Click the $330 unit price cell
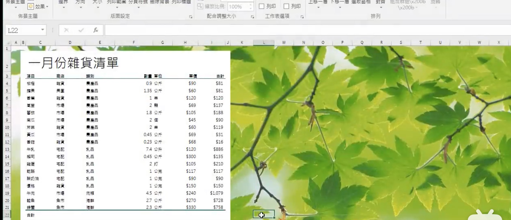The height and width of the screenshot is (220, 511). click(191, 207)
